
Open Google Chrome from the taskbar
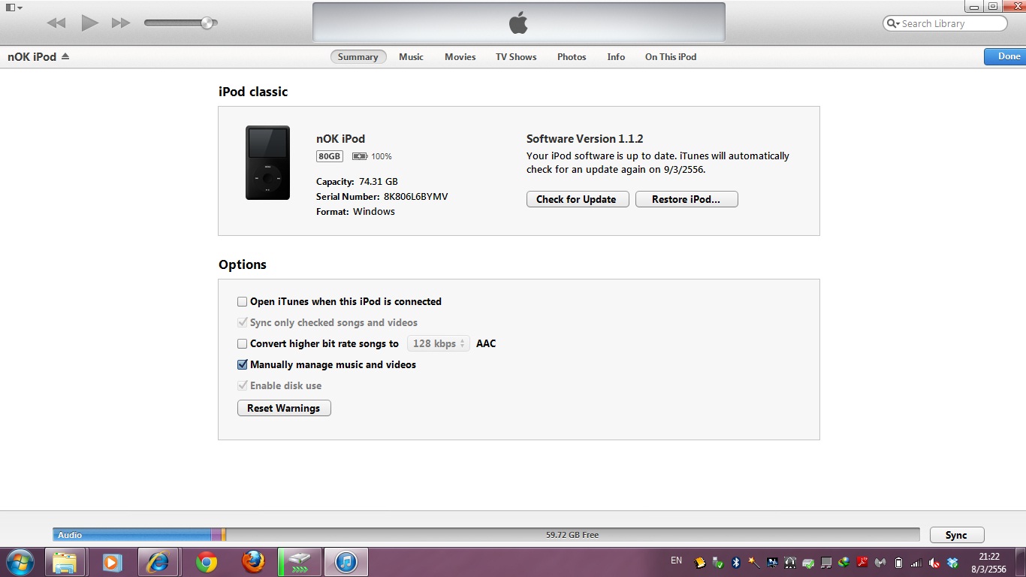[x=207, y=562]
